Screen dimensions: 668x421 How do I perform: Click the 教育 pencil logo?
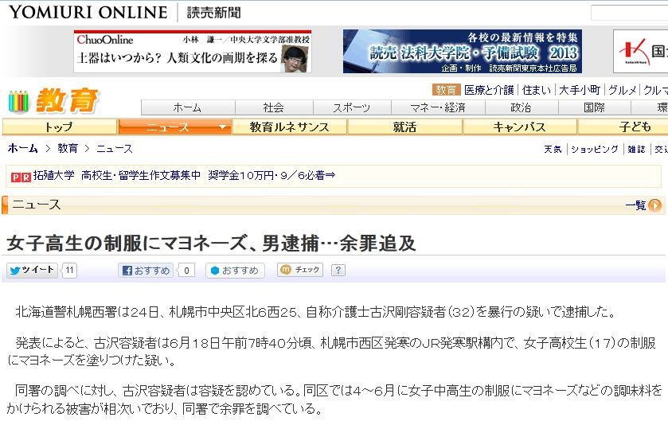(x=53, y=101)
